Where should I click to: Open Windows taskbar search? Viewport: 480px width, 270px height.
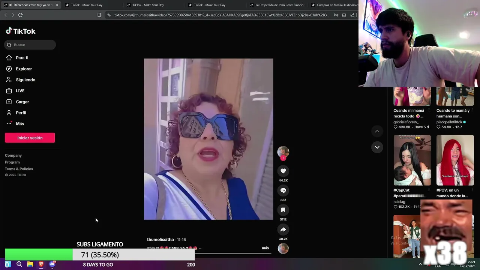tap(19, 264)
